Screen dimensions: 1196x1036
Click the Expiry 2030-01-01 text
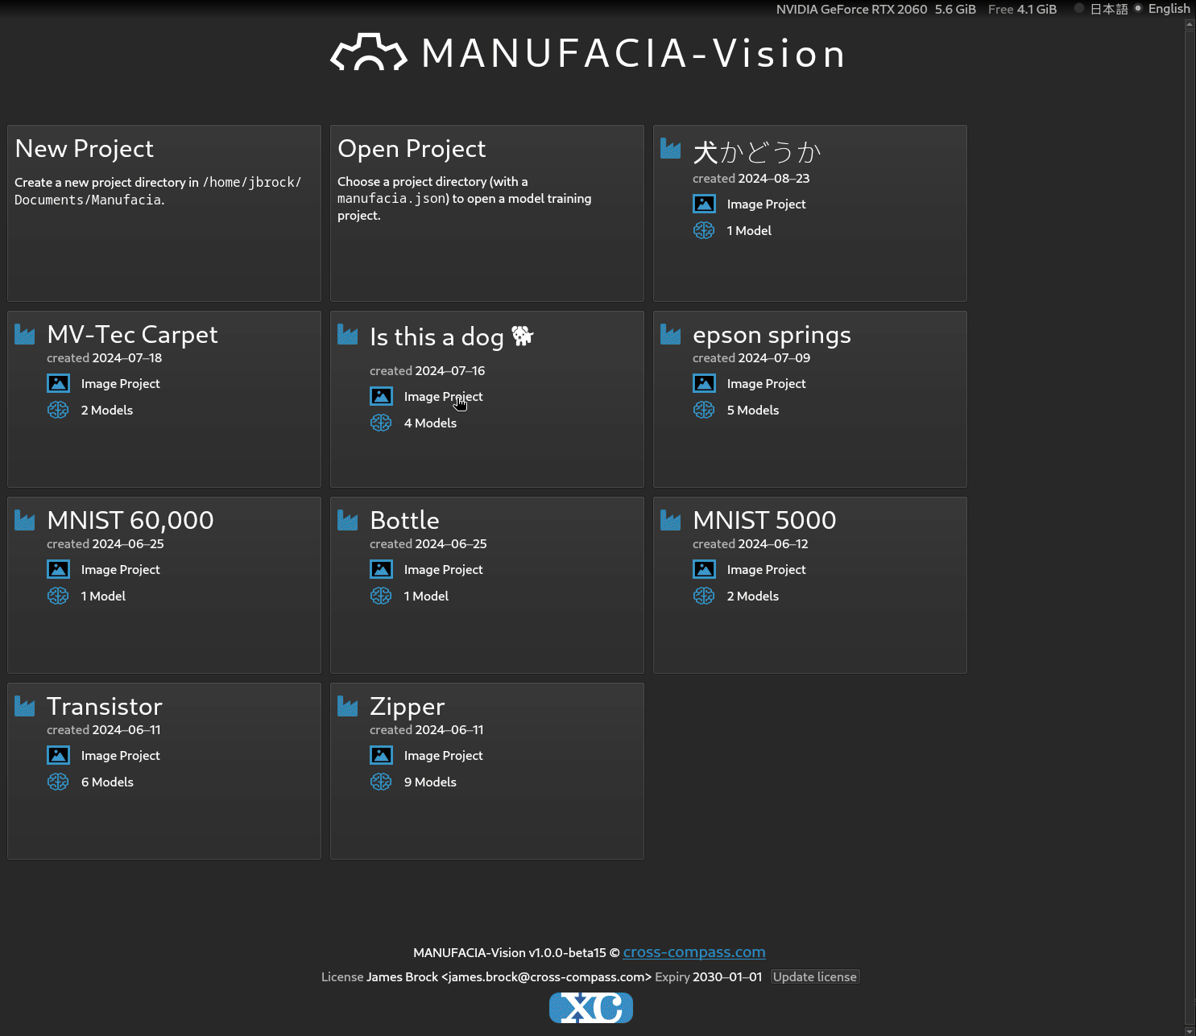708,976
